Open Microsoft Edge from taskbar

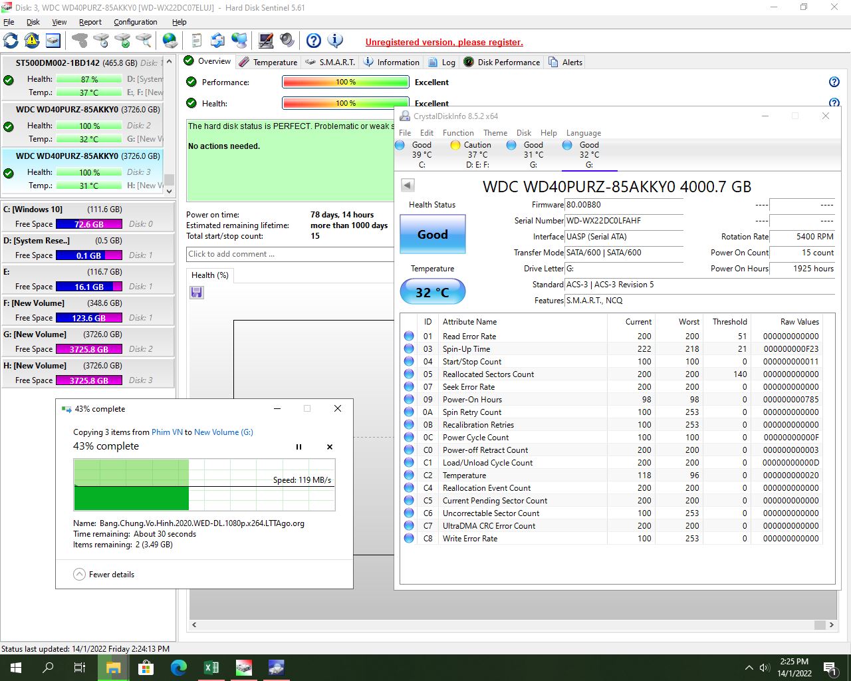click(178, 668)
